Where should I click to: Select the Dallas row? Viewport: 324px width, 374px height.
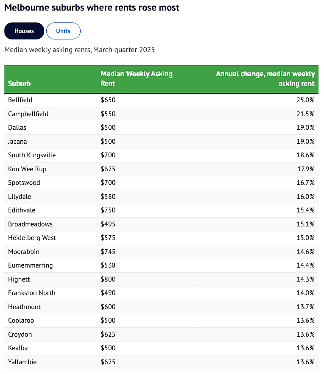[x=161, y=128]
